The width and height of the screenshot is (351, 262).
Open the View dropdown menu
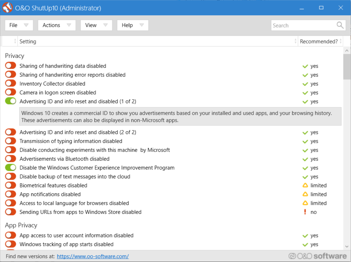pyautogui.click(x=96, y=25)
